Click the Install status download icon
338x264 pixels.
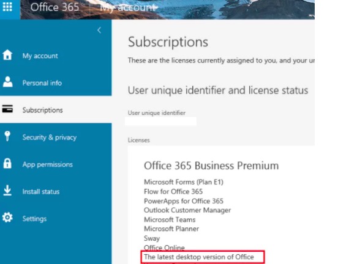7,191
